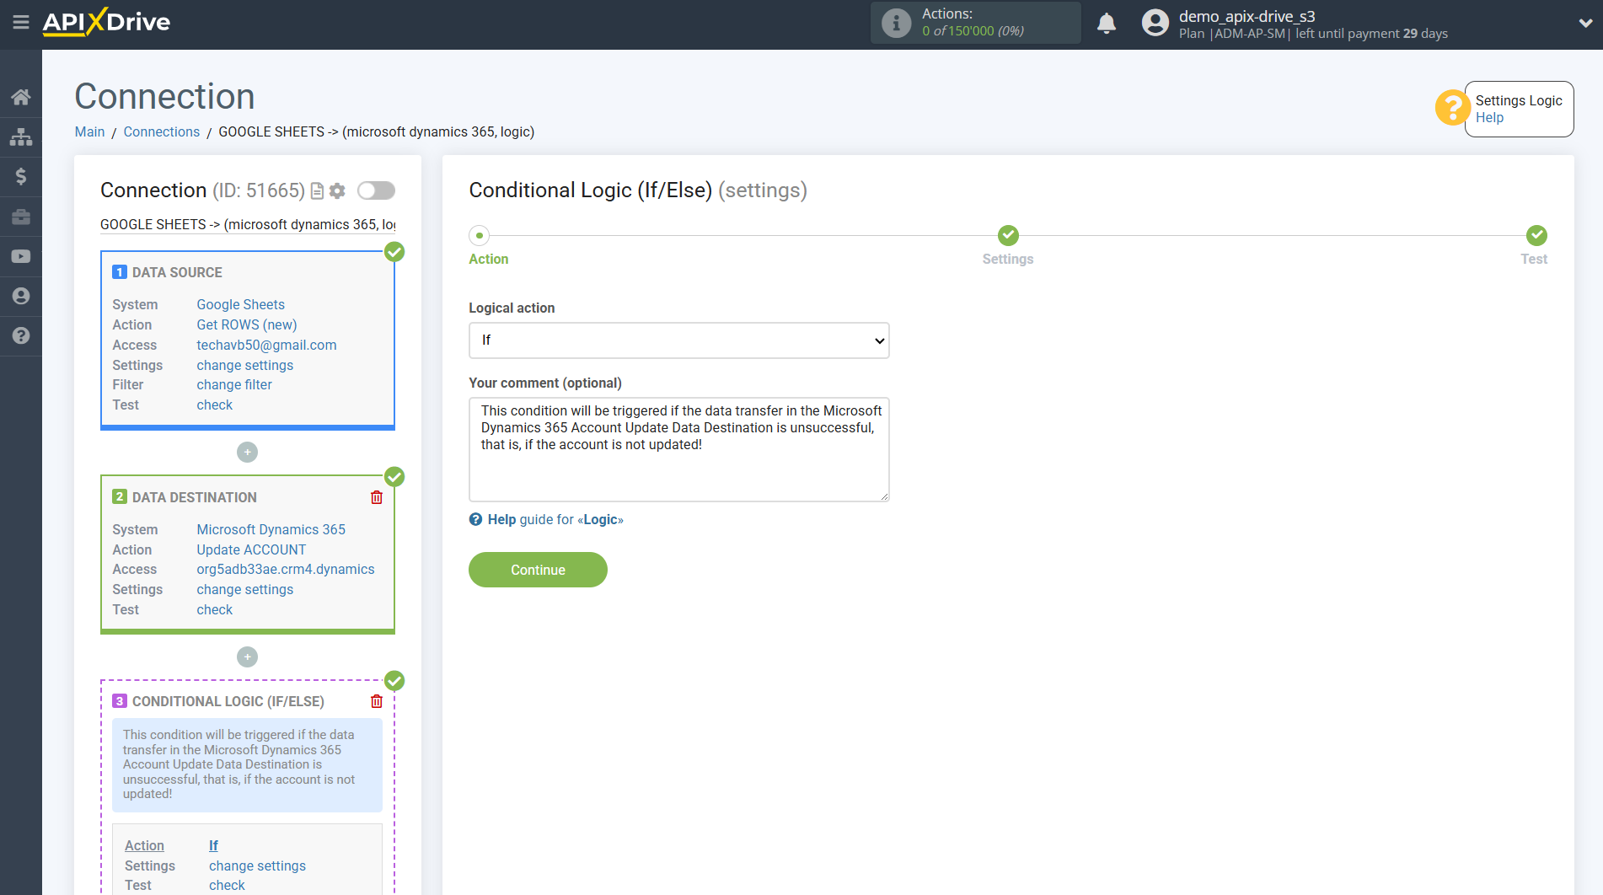Click change settings in Conditional Logic

click(x=258, y=866)
